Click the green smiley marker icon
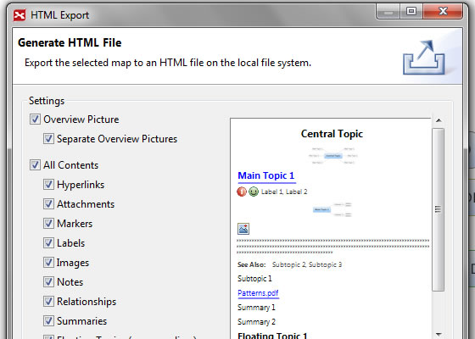 point(254,192)
